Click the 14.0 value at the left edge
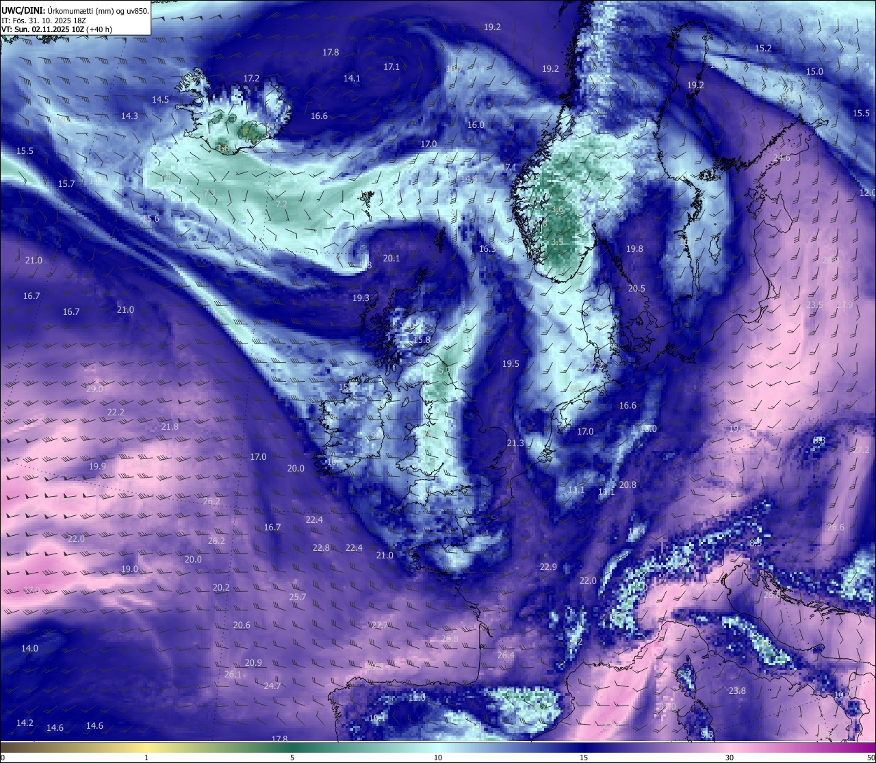This screenshot has width=876, height=763. [29, 649]
